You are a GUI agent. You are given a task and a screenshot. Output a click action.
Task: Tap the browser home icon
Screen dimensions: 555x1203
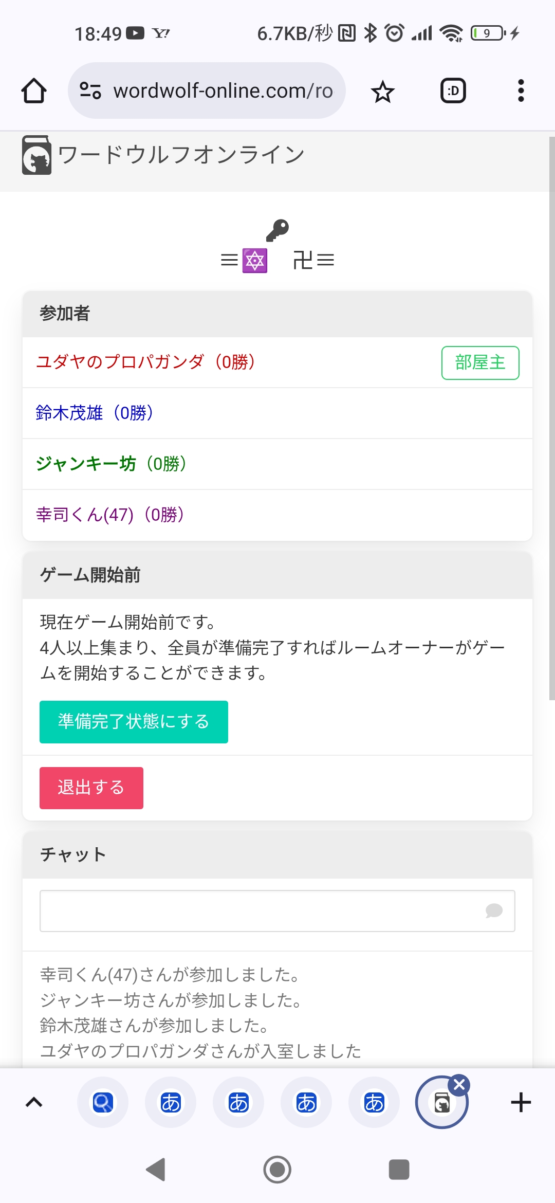34,90
